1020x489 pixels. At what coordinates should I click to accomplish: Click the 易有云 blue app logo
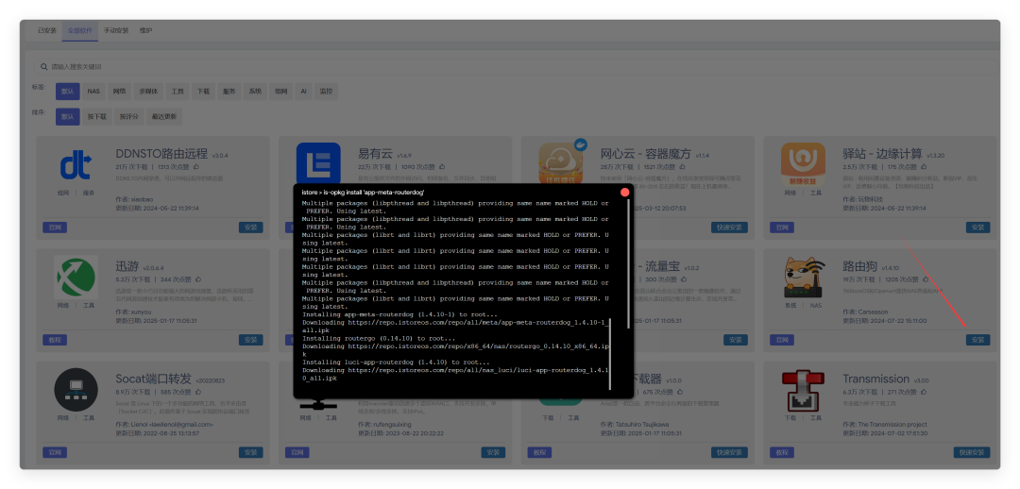(318, 163)
